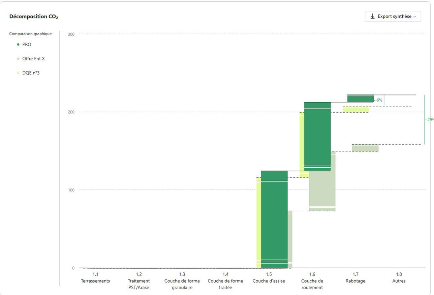Click the download icon in Export synthèse
The image size is (434, 295).
(372, 16)
